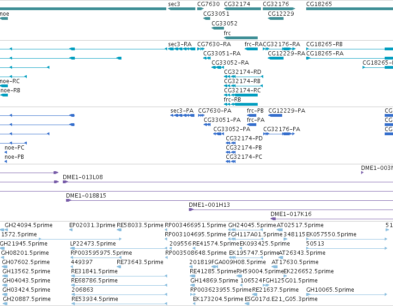Click EST LP22473.5prime label

pyautogui.click(x=93, y=244)
